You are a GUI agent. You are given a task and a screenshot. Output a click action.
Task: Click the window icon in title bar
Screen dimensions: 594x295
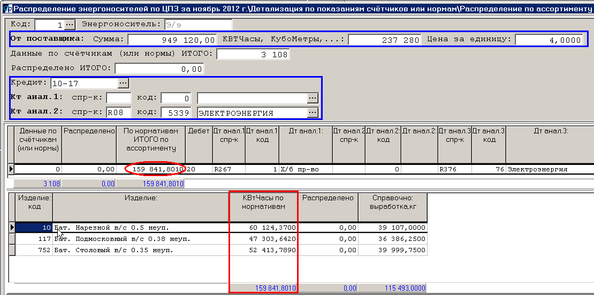(8, 8)
